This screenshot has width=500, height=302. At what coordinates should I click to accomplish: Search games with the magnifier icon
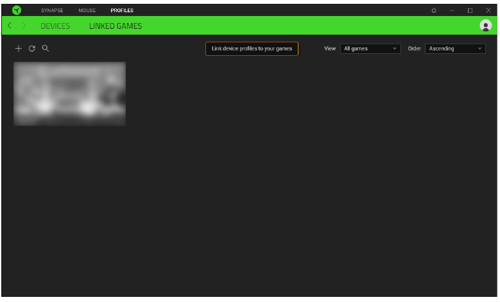point(45,49)
